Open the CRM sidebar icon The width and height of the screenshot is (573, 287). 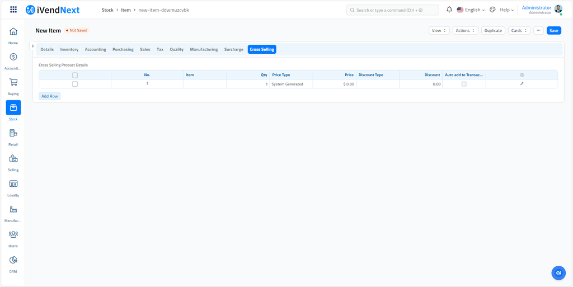pos(13,260)
